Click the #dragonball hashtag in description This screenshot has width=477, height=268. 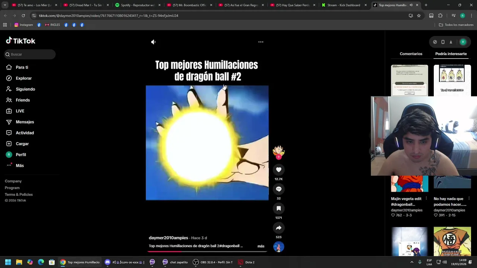coord(229,246)
